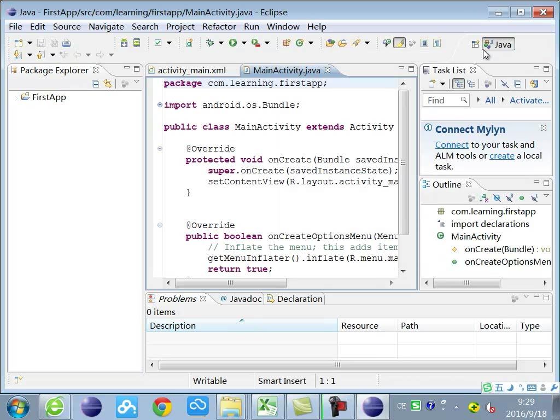Toggle Hide Static Members in Outline
Viewport: 560px width, 420px height.
(x=509, y=198)
